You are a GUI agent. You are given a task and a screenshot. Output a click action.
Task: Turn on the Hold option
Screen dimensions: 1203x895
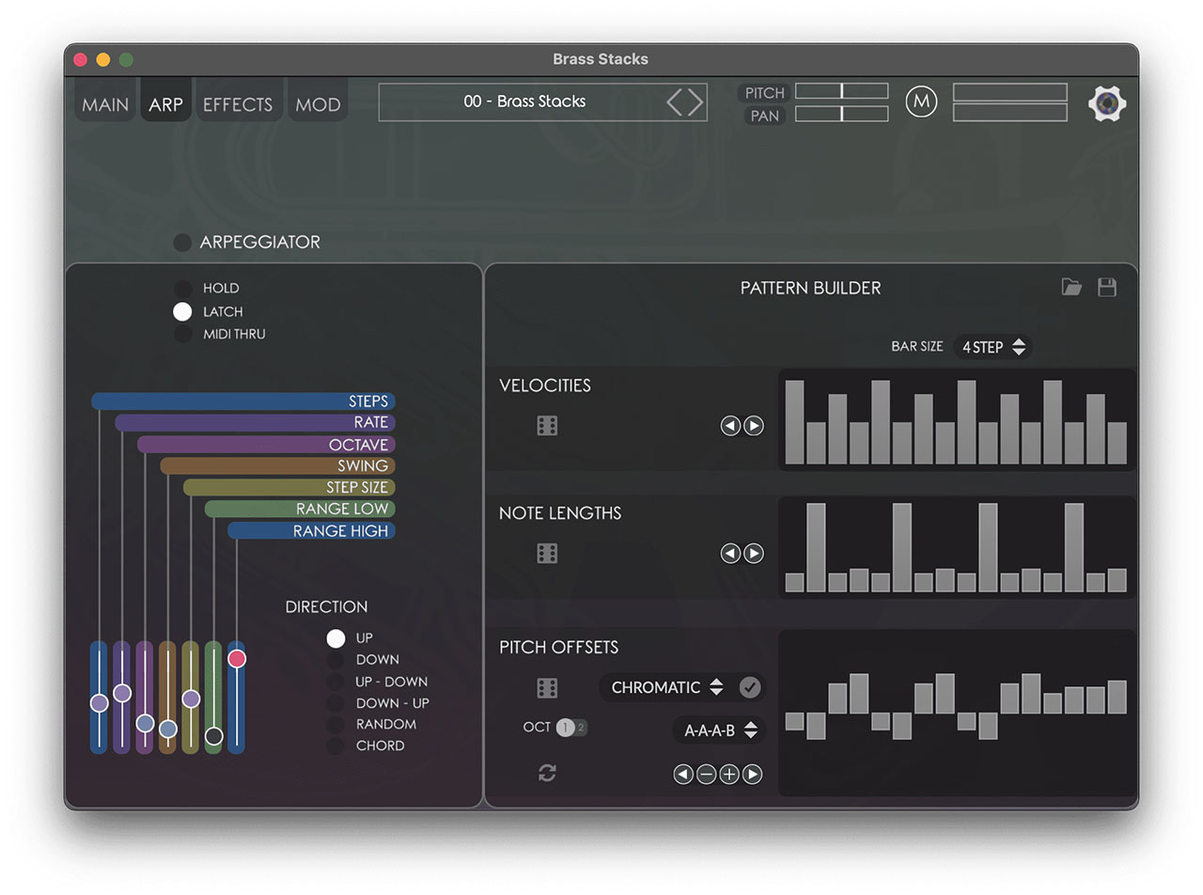point(183,289)
